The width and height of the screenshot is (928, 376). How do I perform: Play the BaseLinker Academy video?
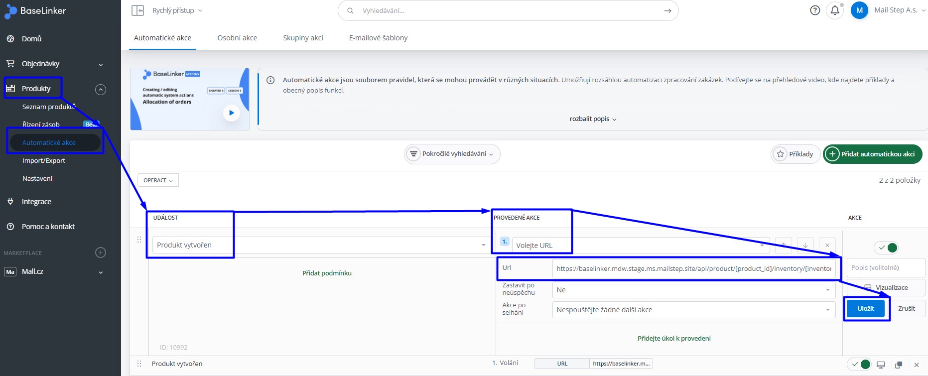click(231, 113)
